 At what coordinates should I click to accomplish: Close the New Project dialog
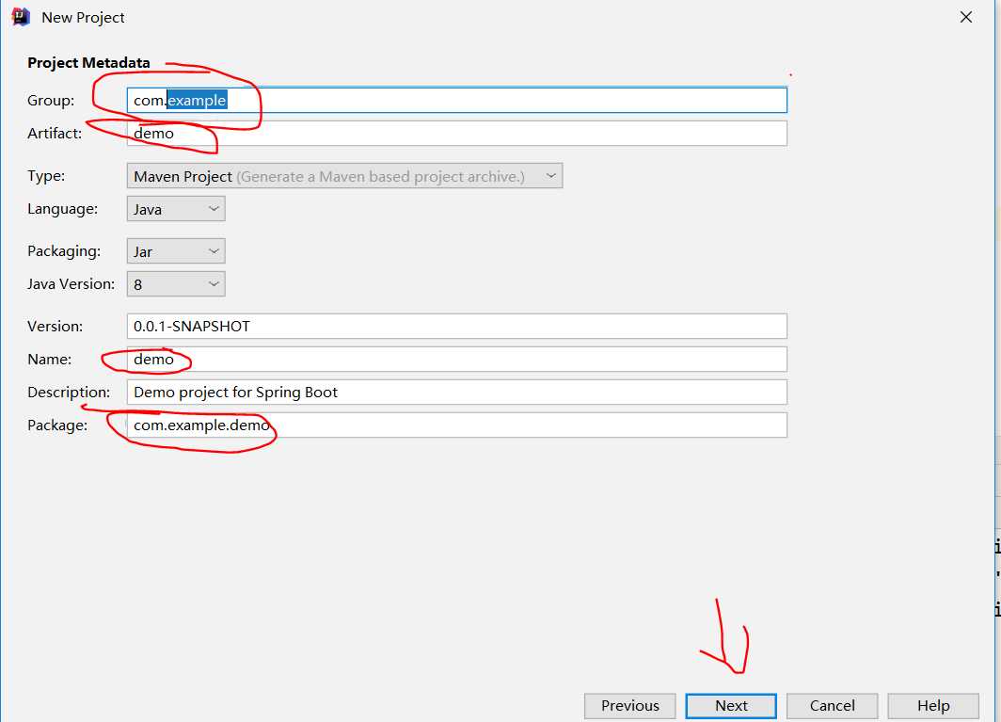pos(966,17)
